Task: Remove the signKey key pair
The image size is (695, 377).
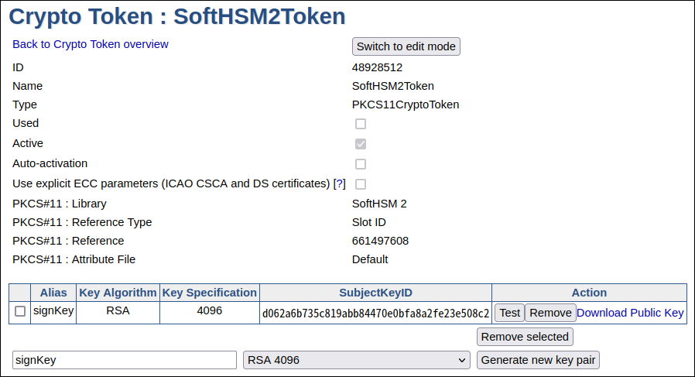Action: pyautogui.click(x=550, y=313)
